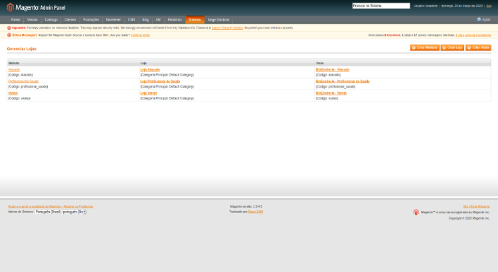Click the '(Código: profissional_saude)' text under Website

tap(28, 87)
